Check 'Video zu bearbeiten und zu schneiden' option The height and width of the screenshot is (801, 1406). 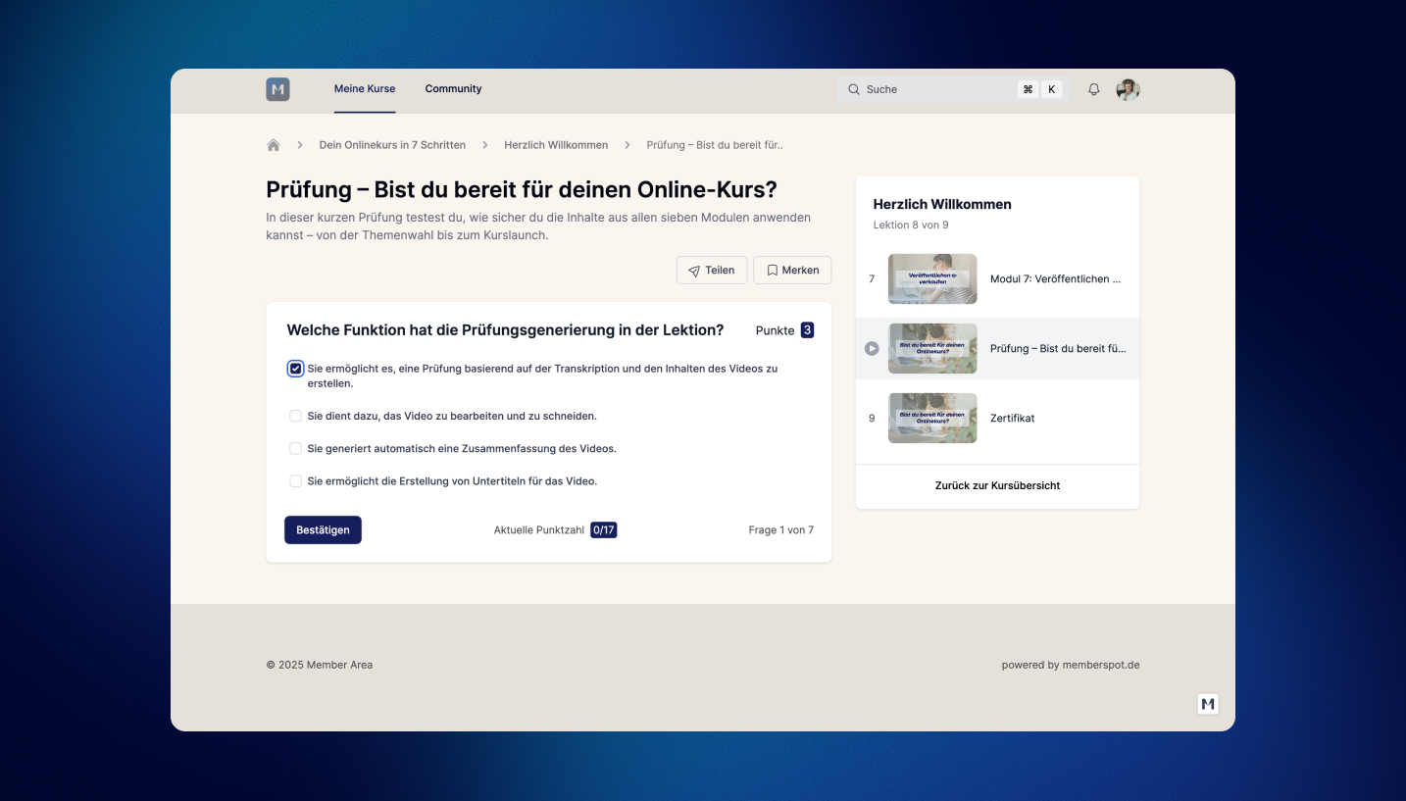[295, 416]
